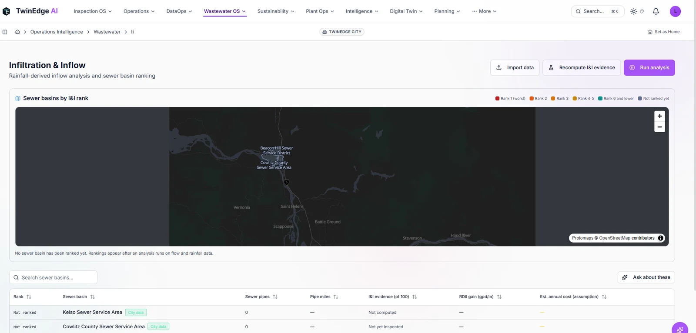Click the Import data button
The width and height of the screenshot is (696, 333).
tap(515, 68)
